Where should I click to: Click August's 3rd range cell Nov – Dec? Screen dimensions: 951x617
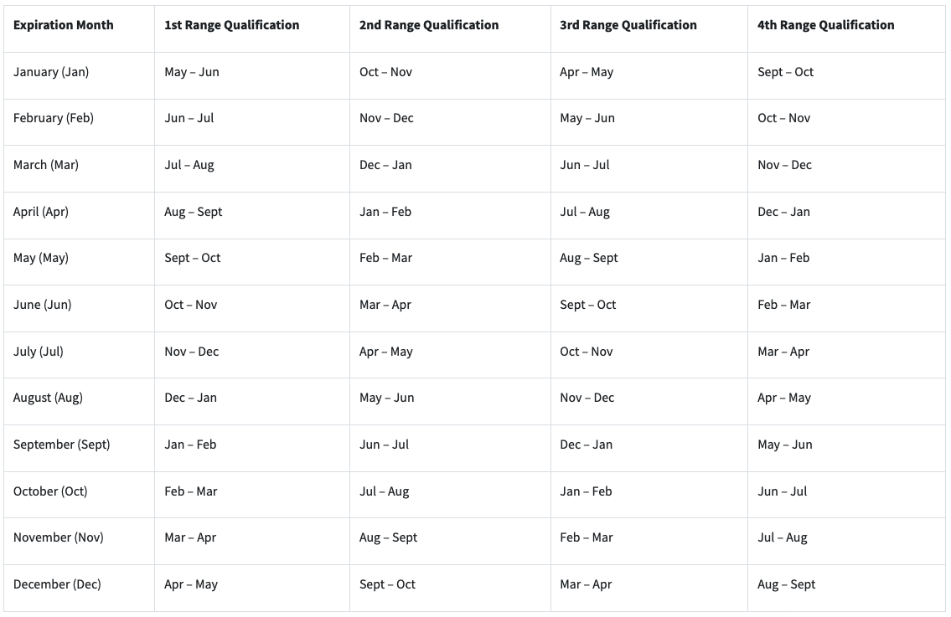[587, 398]
